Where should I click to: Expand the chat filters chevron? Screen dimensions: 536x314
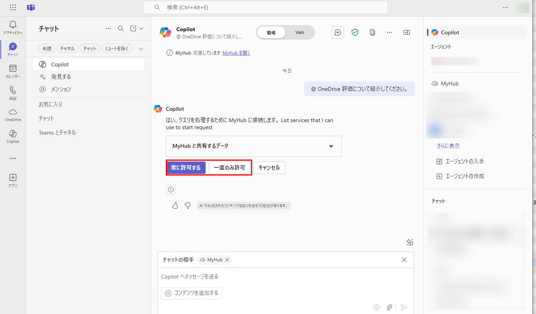tap(141, 49)
